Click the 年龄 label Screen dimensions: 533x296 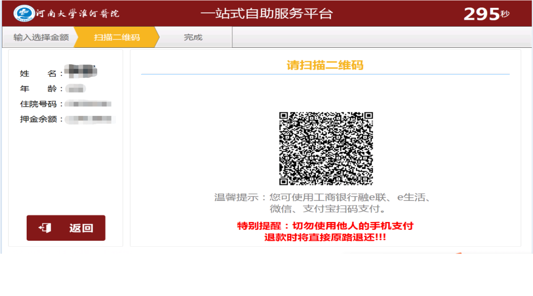click(x=41, y=89)
